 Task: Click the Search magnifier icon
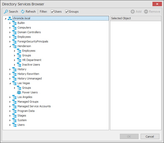pos(6,12)
